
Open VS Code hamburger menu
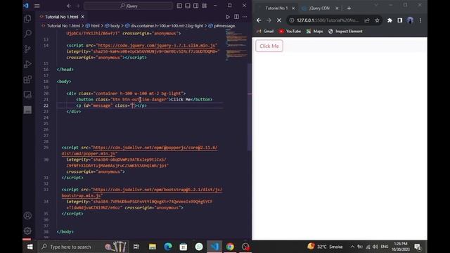[37, 6]
